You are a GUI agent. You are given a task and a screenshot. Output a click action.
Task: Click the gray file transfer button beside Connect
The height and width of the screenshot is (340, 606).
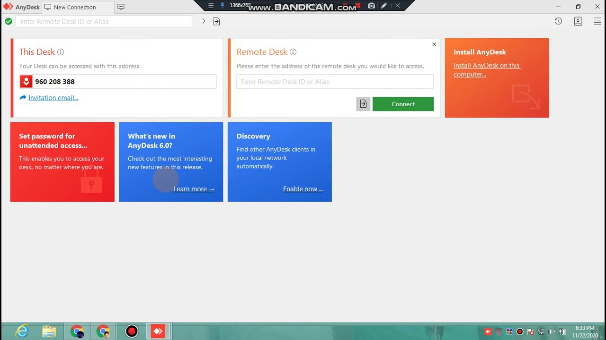(363, 104)
